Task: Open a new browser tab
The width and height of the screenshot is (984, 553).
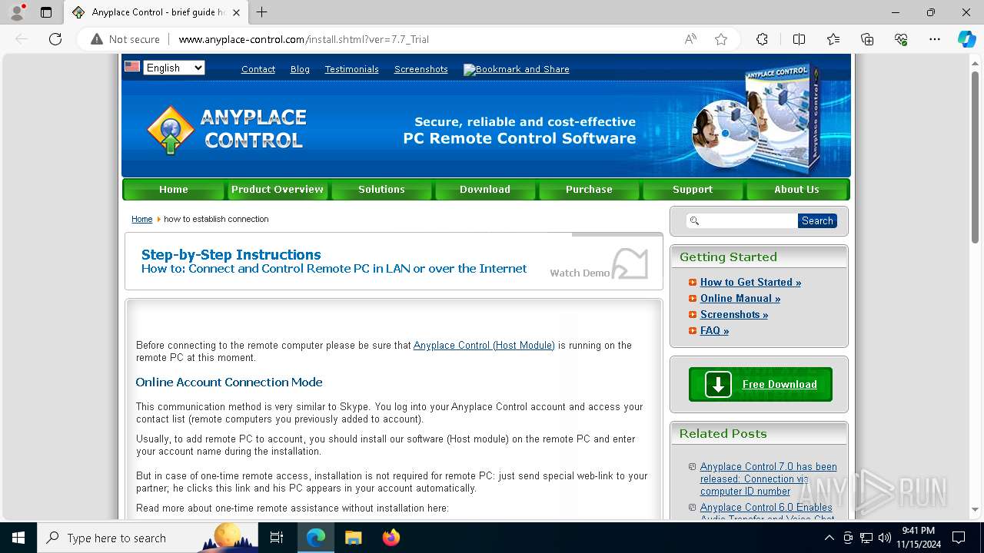Action: click(262, 12)
